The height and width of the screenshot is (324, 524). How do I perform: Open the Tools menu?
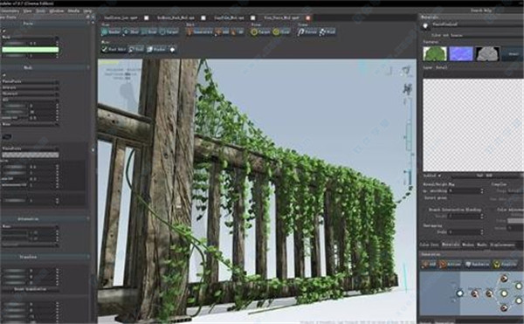pos(41,11)
